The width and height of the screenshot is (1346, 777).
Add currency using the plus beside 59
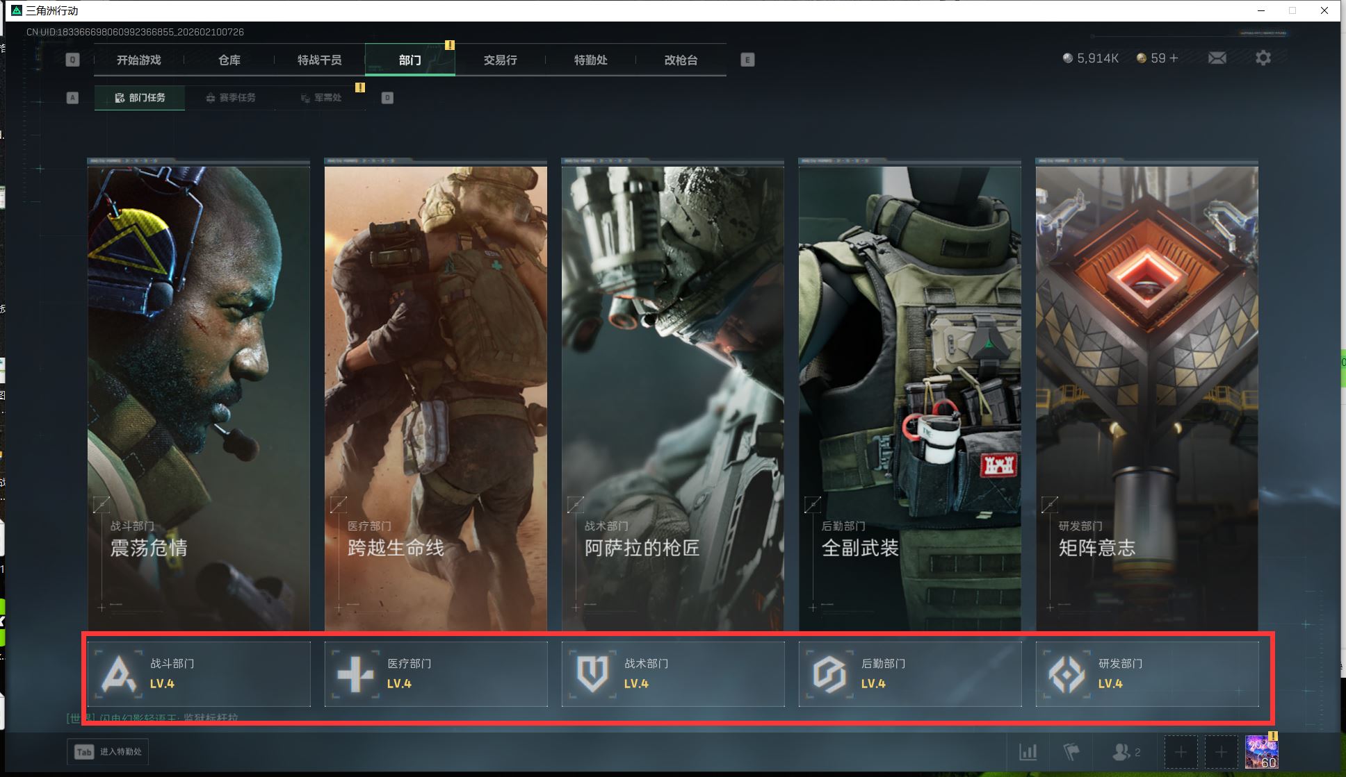(x=1174, y=58)
